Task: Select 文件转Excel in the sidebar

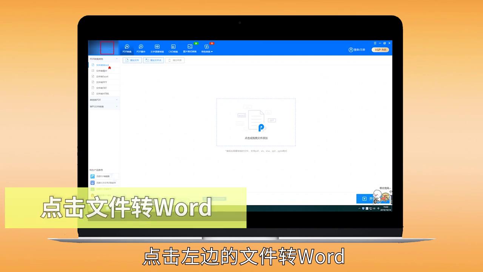Action: (x=104, y=76)
